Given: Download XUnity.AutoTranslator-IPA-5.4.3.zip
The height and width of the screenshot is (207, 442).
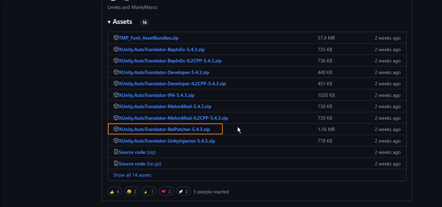Looking at the screenshot, I should (x=156, y=95).
